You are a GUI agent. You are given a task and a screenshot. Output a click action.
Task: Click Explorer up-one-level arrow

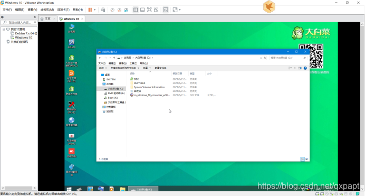click(114, 58)
